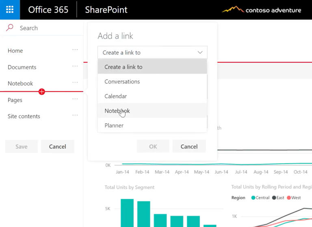Click Cancel in the navigation editor
312x227 pixels.
(x=58, y=146)
